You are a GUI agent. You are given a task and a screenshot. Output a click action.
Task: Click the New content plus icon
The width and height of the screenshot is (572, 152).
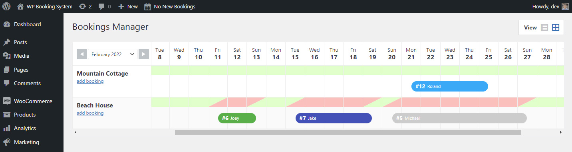coord(121,6)
